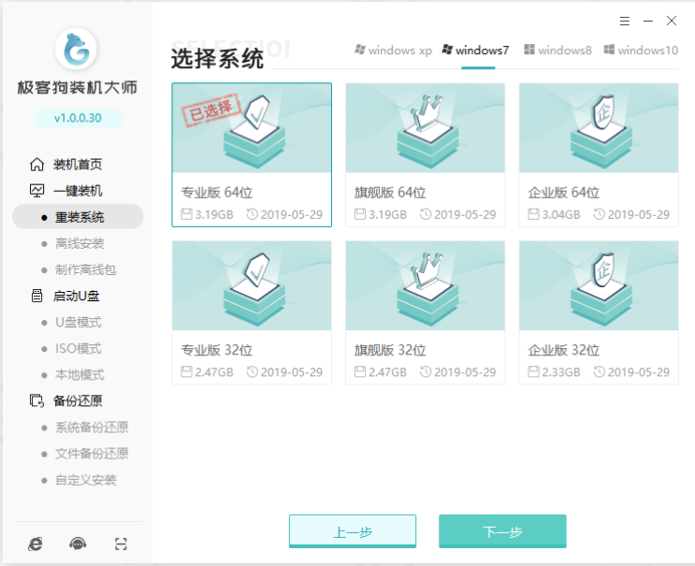Image resolution: width=695 pixels, height=566 pixels.
Task: Select the 专业版 32位 system card
Action: (x=252, y=312)
